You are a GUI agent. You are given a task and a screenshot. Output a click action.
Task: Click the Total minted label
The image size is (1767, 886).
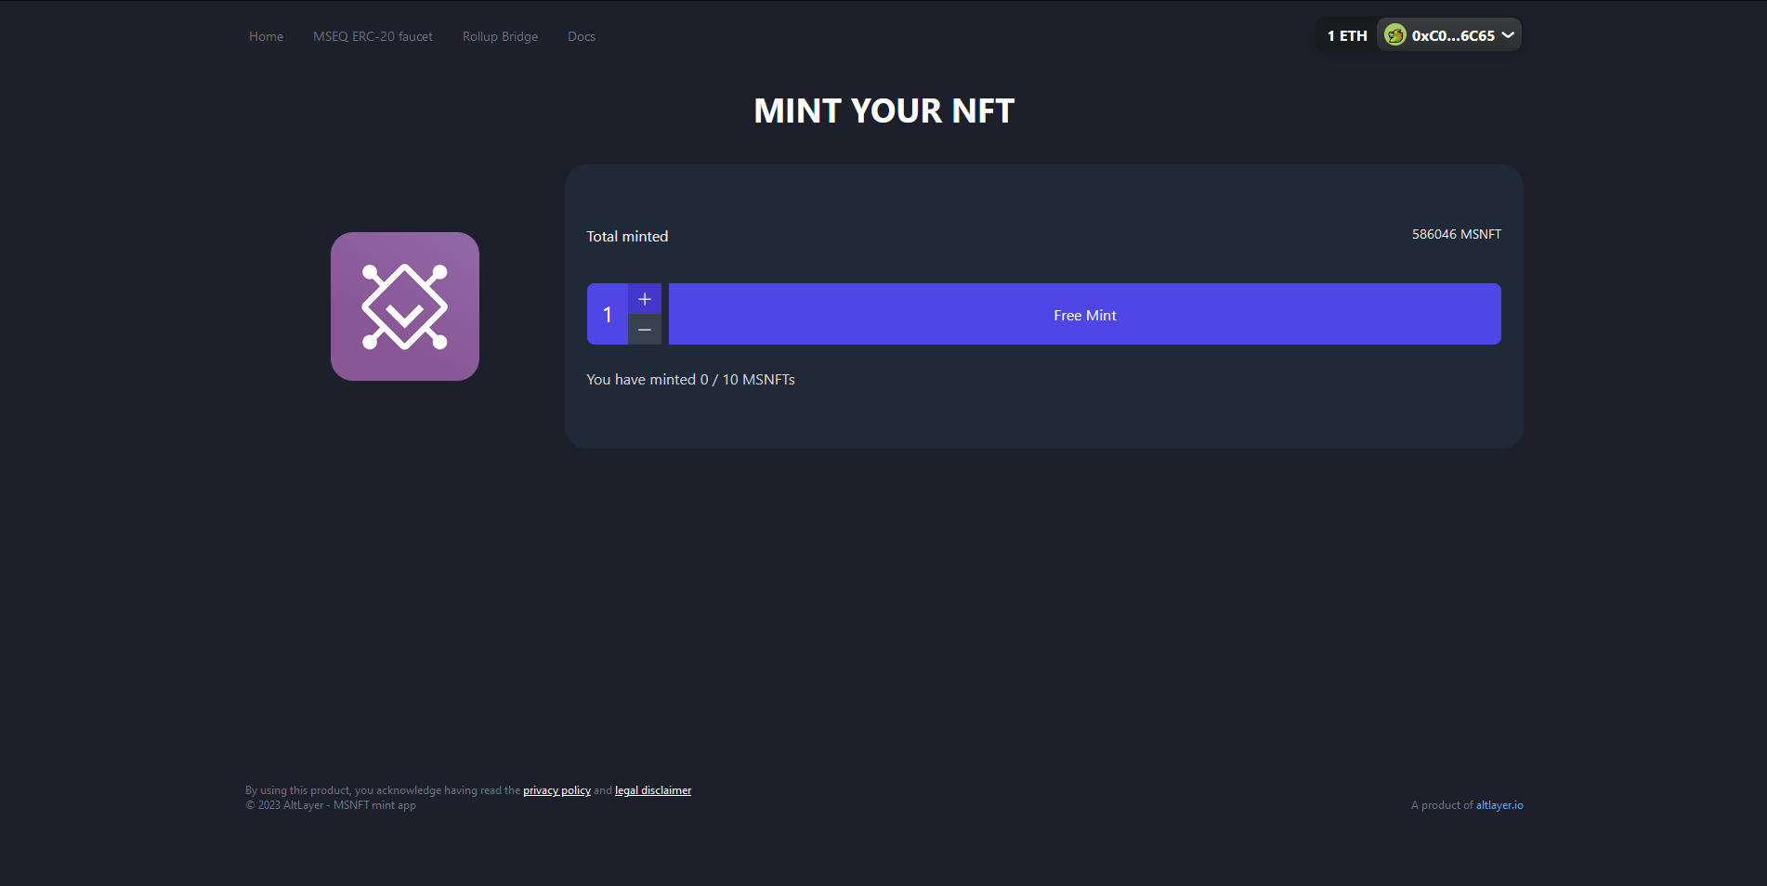(x=627, y=236)
